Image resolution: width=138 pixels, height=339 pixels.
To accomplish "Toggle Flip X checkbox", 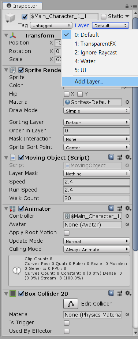I will (x=67, y=94).
